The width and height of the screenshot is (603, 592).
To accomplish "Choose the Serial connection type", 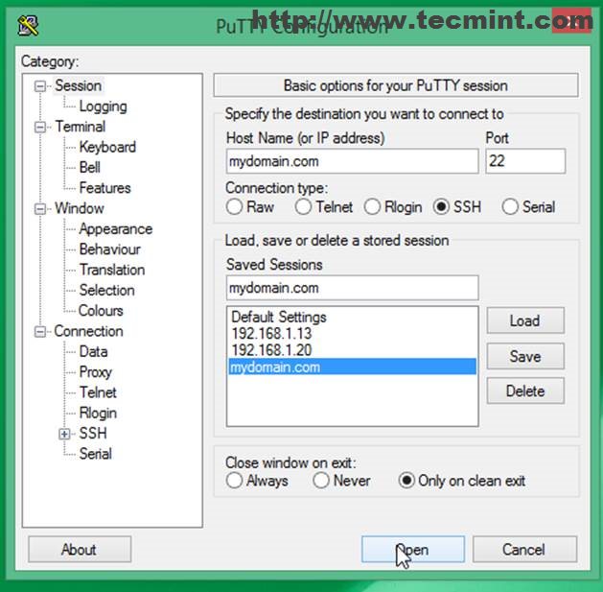I will [510, 207].
